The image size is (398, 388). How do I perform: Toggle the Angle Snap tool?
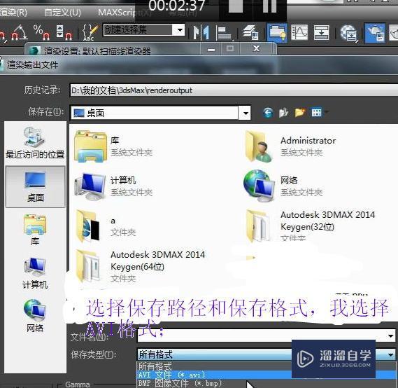(x=19, y=32)
